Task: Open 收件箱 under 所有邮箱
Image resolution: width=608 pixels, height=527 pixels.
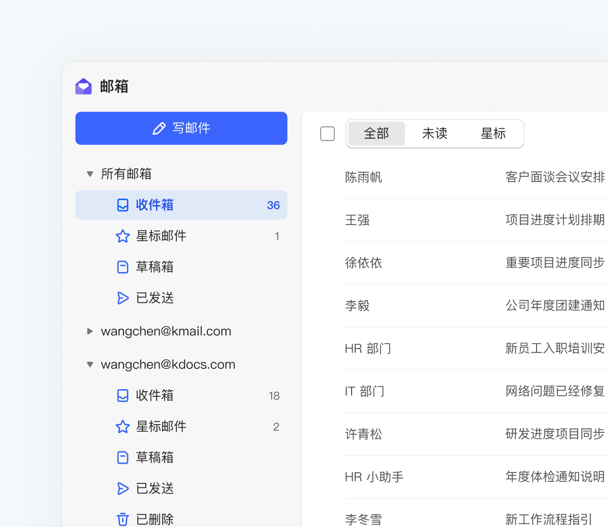Action: point(181,205)
